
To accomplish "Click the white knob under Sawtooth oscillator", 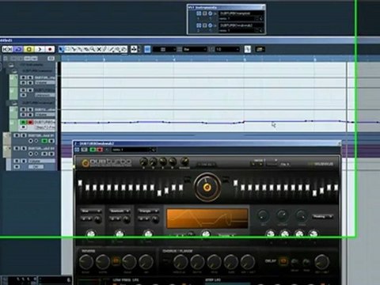I will [x=120, y=234].
